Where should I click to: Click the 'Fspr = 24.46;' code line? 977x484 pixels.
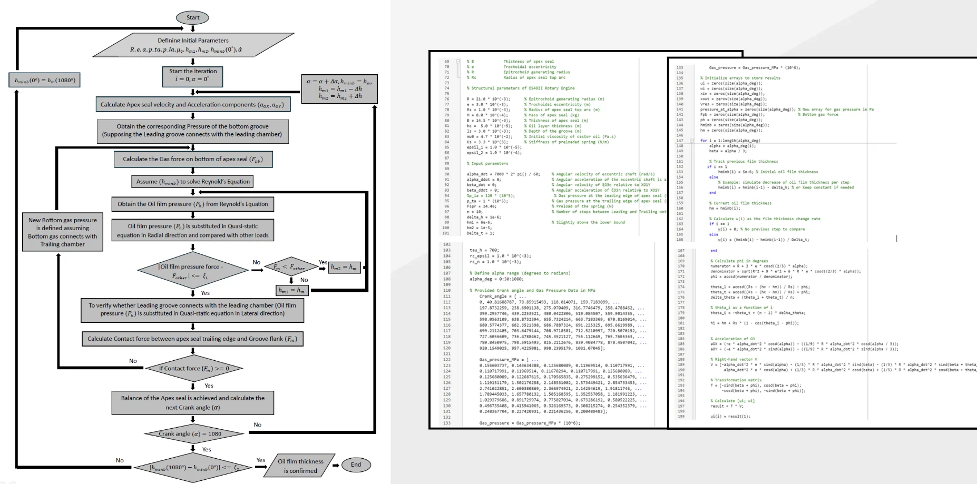point(481,206)
